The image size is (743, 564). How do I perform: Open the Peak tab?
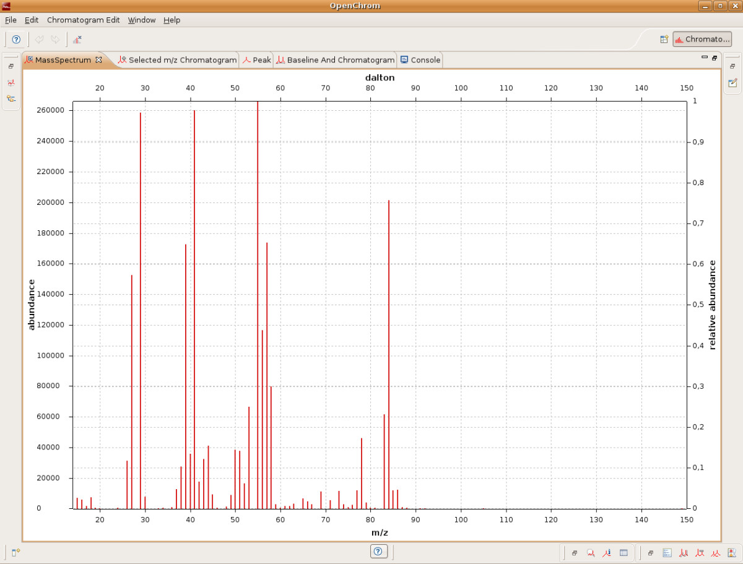click(256, 60)
